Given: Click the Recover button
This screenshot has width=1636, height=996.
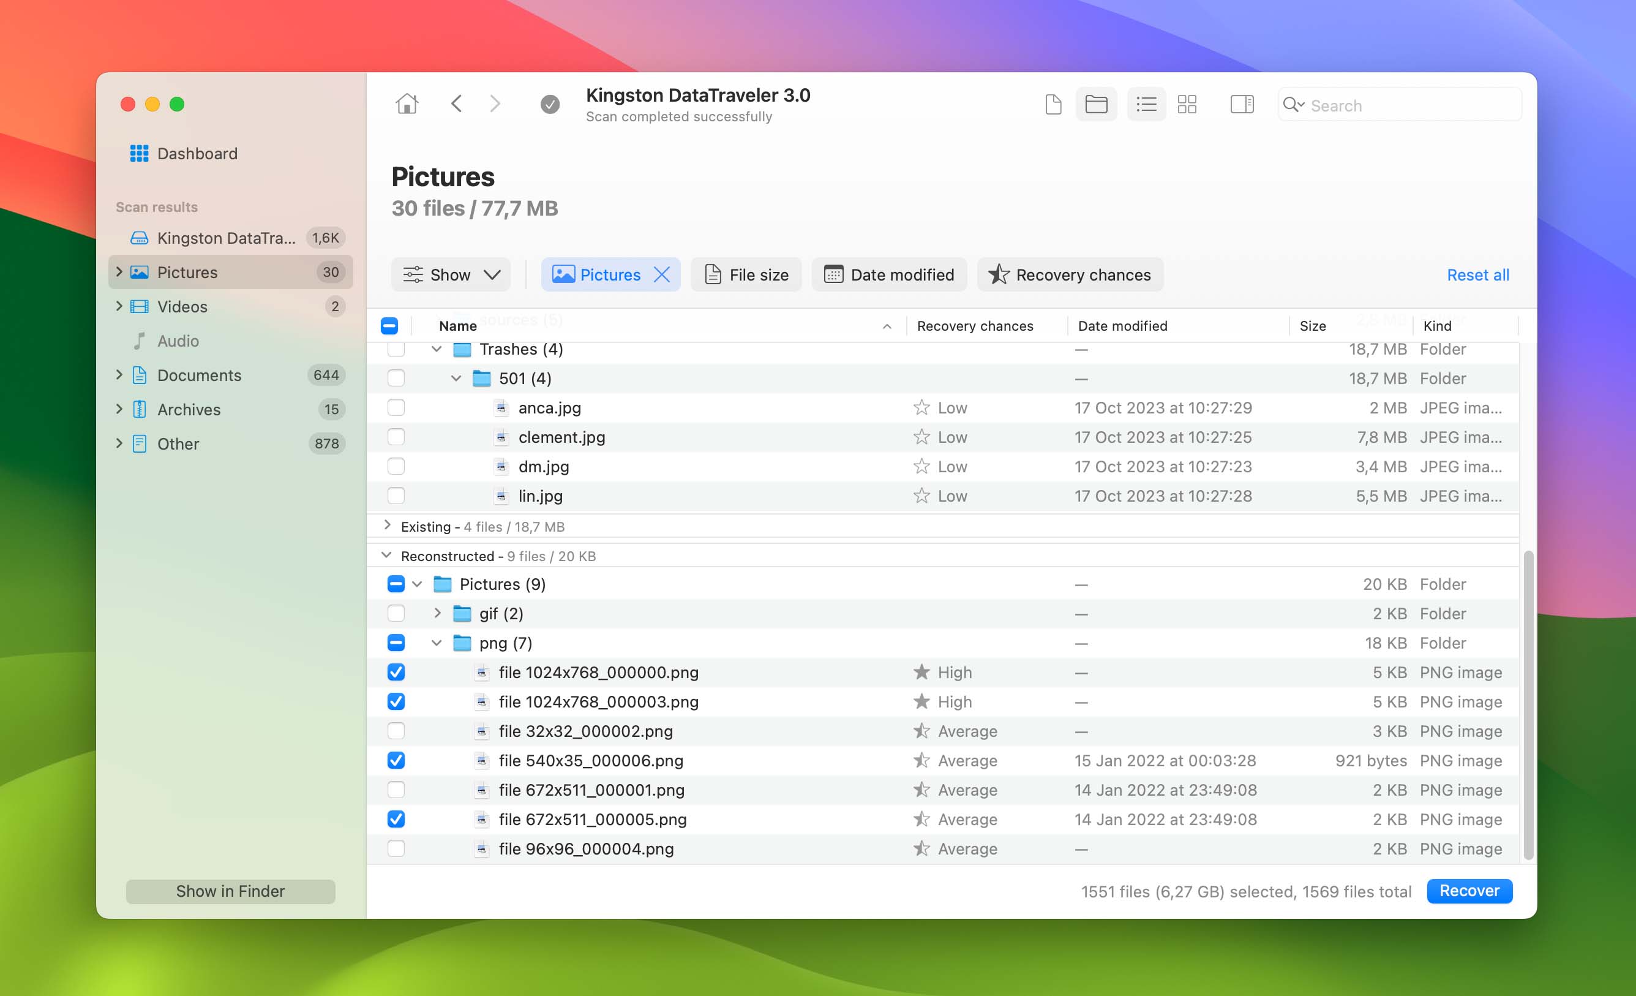Looking at the screenshot, I should pyautogui.click(x=1469, y=891).
